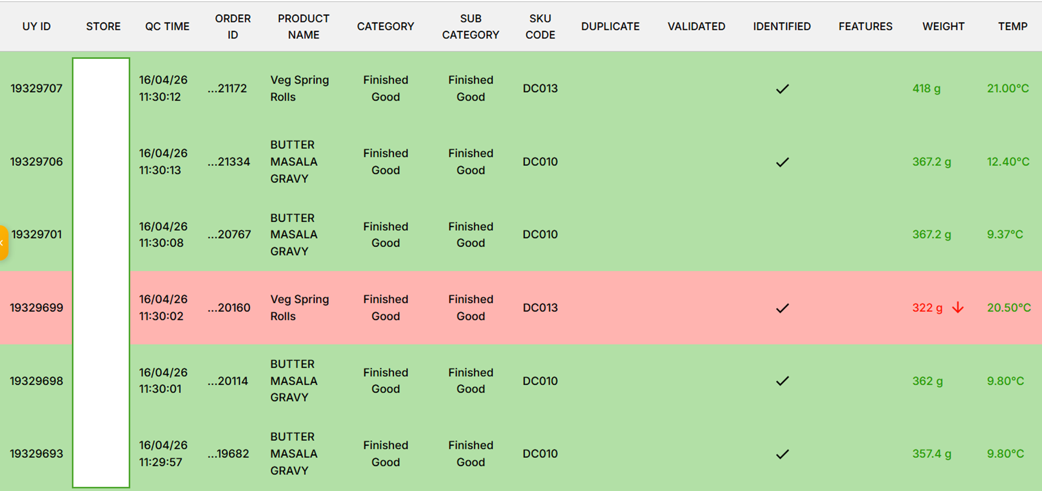Click the red down arrow beside 322 g
The width and height of the screenshot is (1042, 491).
pos(958,308)
